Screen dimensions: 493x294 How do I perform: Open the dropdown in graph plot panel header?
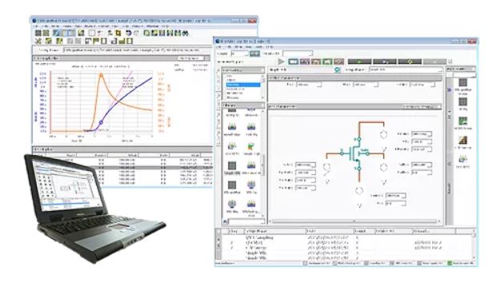(190, 58)
